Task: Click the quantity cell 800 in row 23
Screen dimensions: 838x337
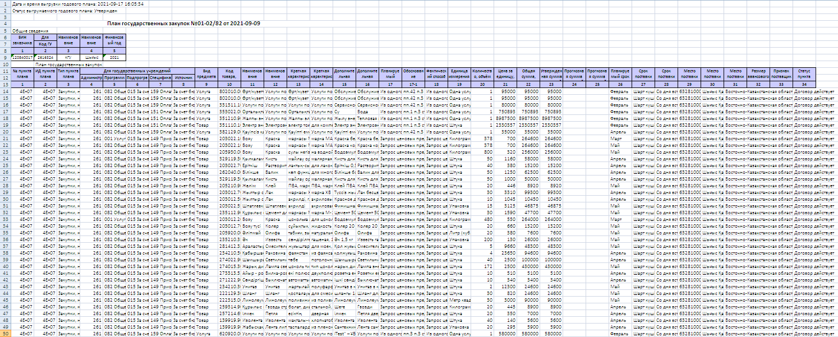Action: (482, 151)
